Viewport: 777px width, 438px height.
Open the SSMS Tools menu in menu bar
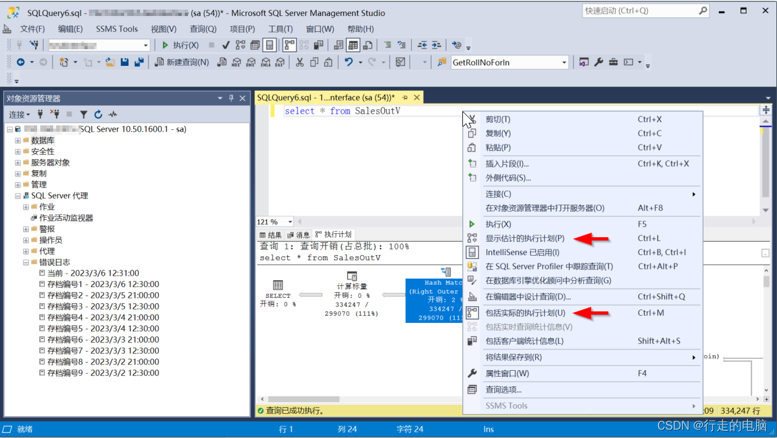pyautogui.click(x=117, y=29)
